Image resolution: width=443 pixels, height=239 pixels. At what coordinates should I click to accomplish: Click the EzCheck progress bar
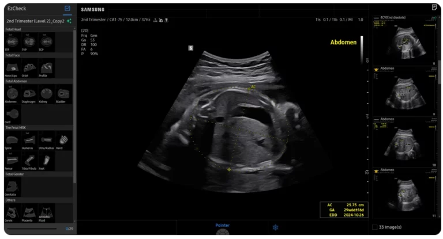coord(32,229)
